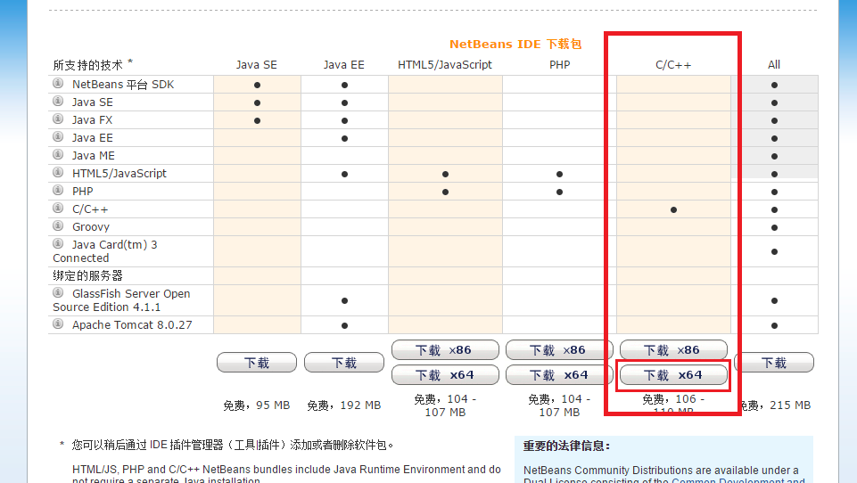
Task: Click info icon beside Java FX row
Action: [x=58, y=119]
